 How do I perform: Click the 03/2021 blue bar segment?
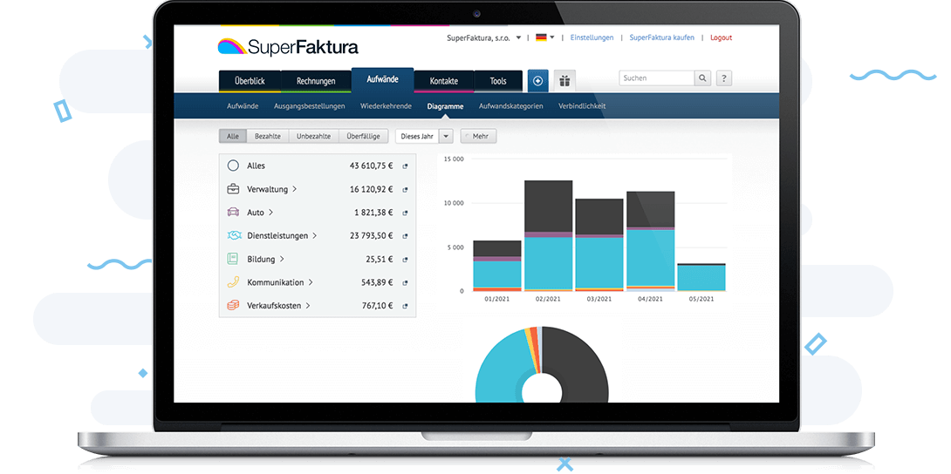[599, 262]
